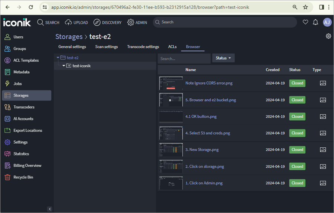
Task: Click the Upload cloud icon
Action: pos(68,22)
